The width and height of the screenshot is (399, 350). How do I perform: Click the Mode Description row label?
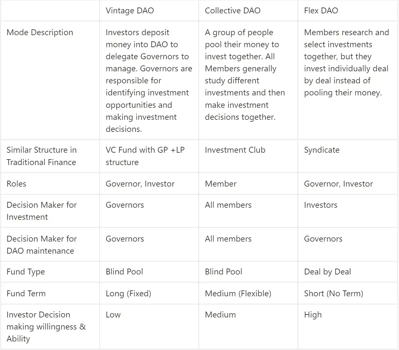40,33
